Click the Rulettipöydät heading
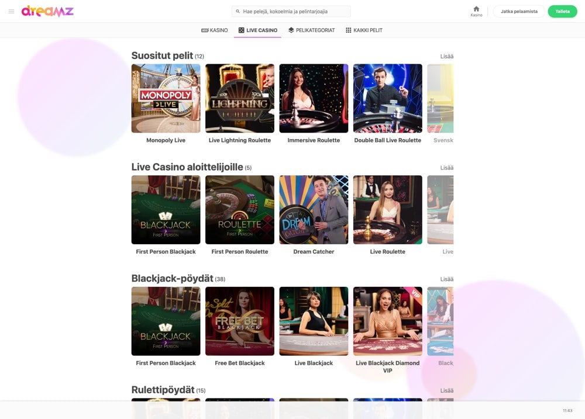This screenshot has height=419, width=585. pyautogui.click(x=163, y=390)
